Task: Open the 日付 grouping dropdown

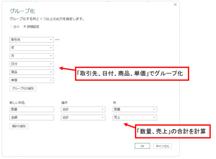Action: coord(32,64)
